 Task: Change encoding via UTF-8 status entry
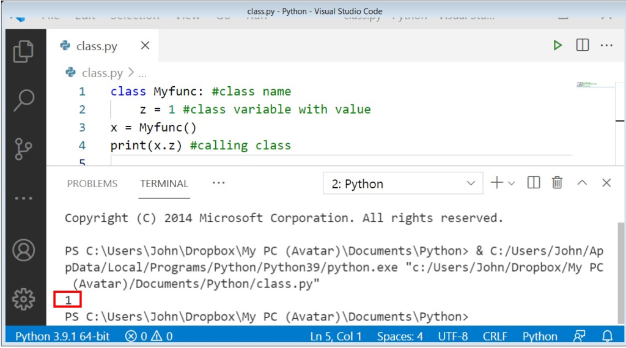pos(453,336)
